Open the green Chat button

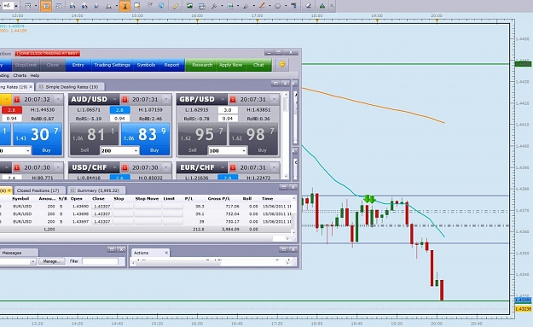click(258, 65)
